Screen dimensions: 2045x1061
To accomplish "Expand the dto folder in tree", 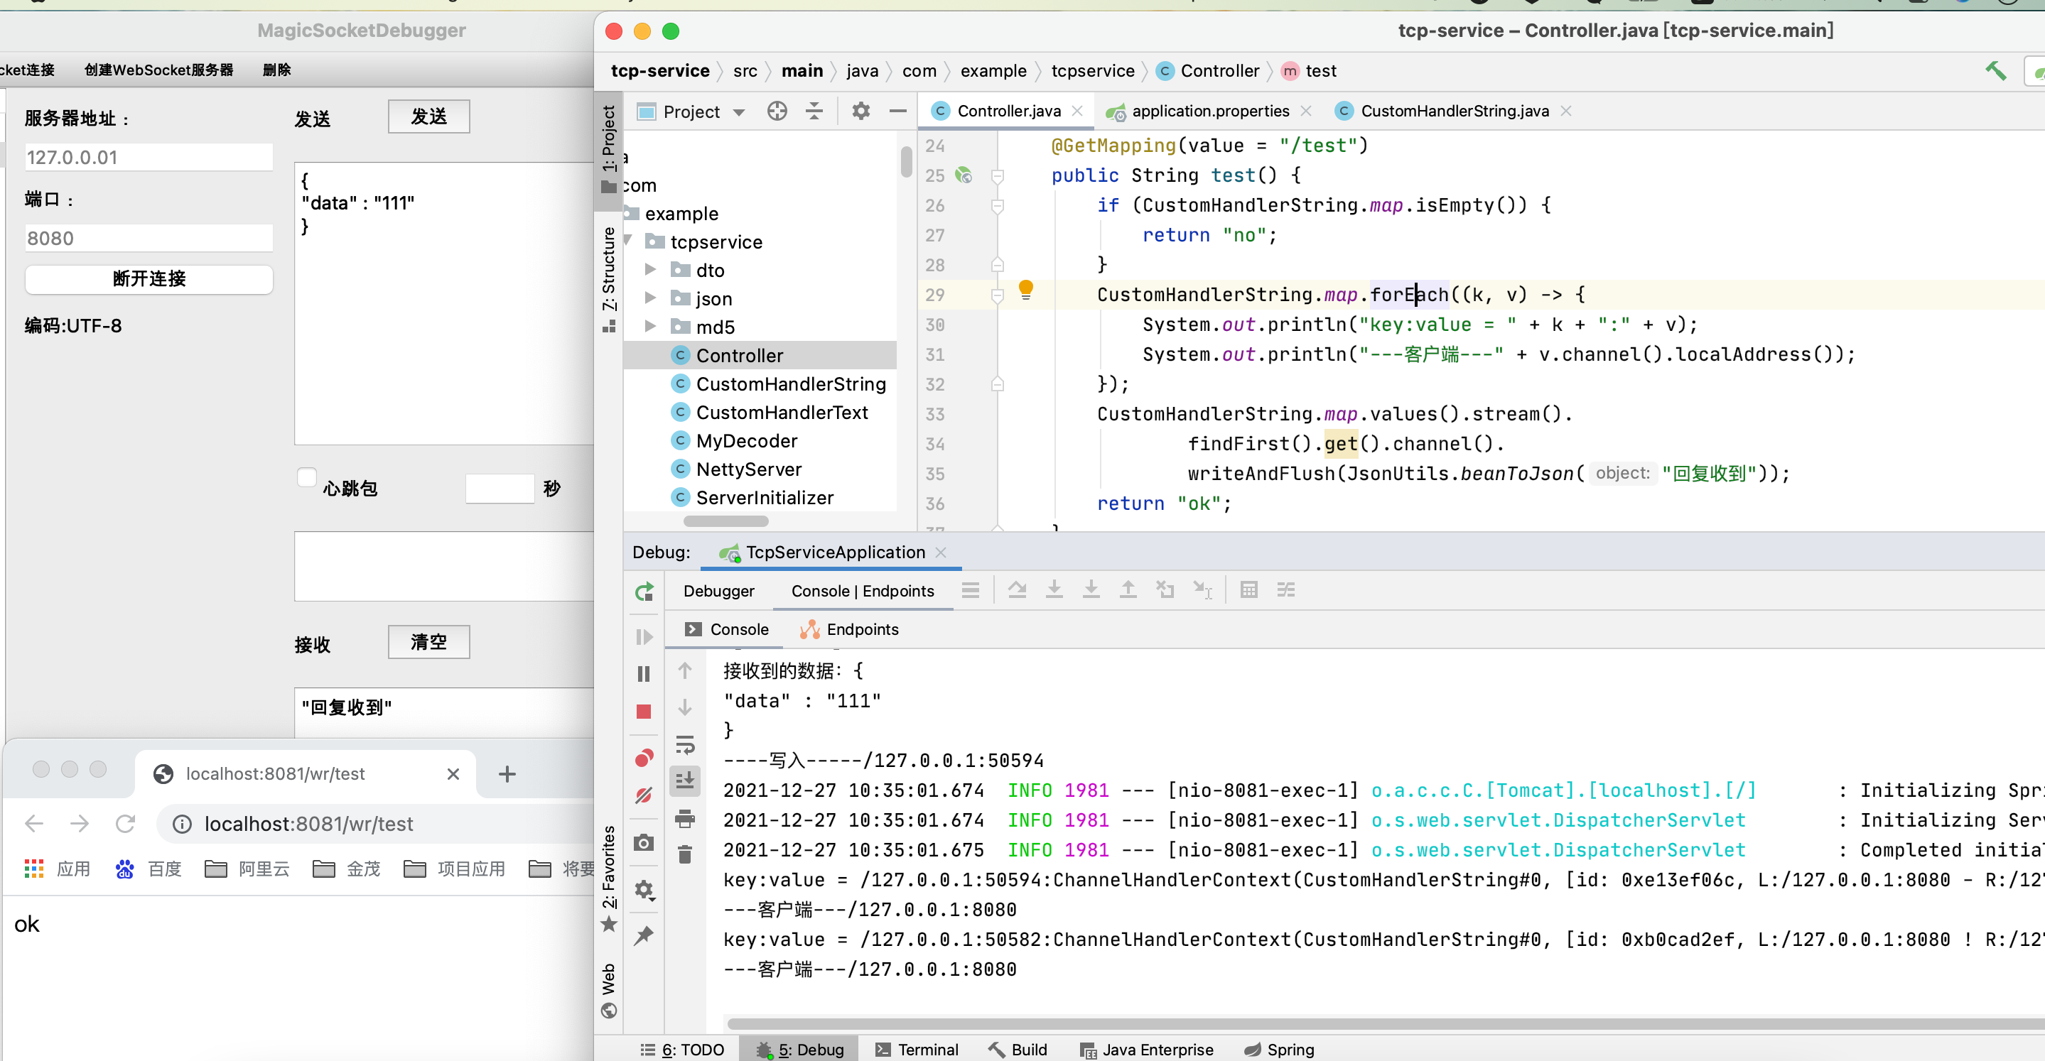I will pyautogui.click(x=650, y=270).
